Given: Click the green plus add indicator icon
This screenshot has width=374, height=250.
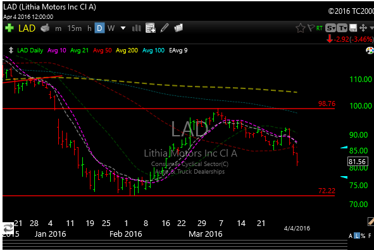Looking at the screenshot, I should 9,28.
